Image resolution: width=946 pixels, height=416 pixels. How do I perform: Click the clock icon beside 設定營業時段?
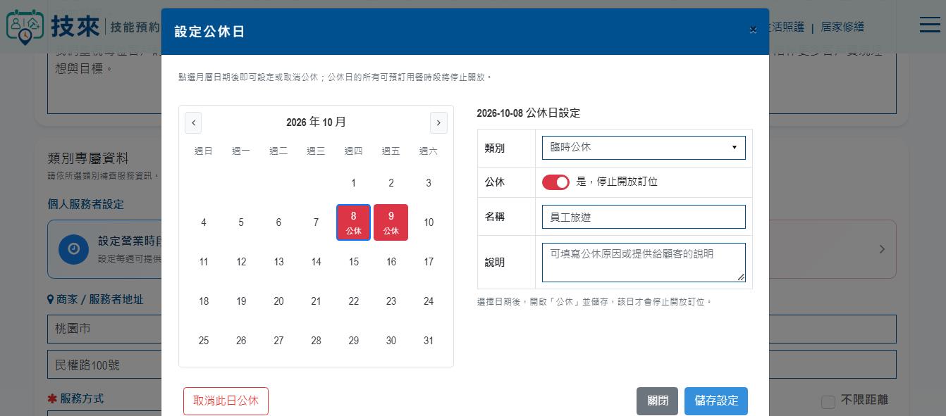(73, 249)
